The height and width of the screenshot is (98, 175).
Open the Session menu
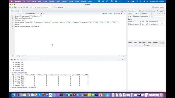point(52,1)
